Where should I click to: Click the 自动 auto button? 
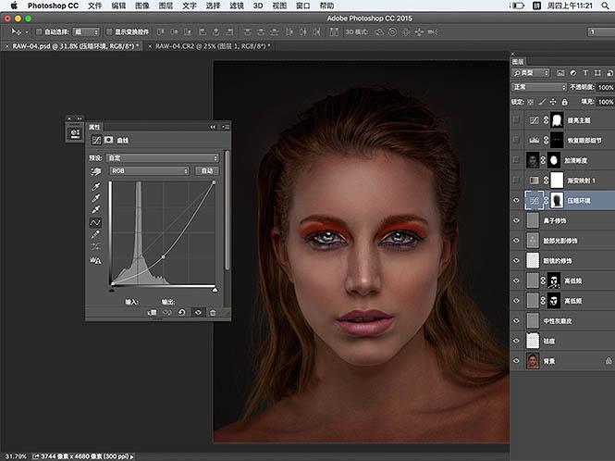pos(206,171)
